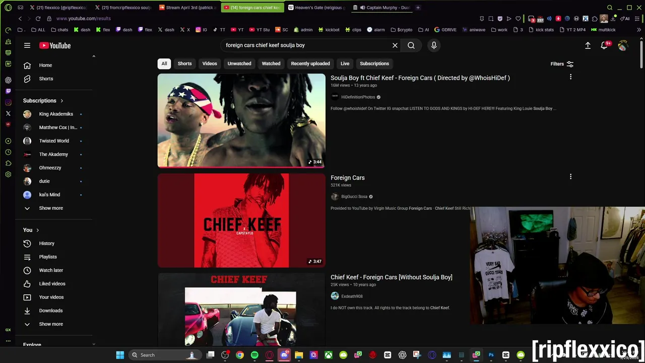Open Instagram from the browser sidebar

pos(8,102)
